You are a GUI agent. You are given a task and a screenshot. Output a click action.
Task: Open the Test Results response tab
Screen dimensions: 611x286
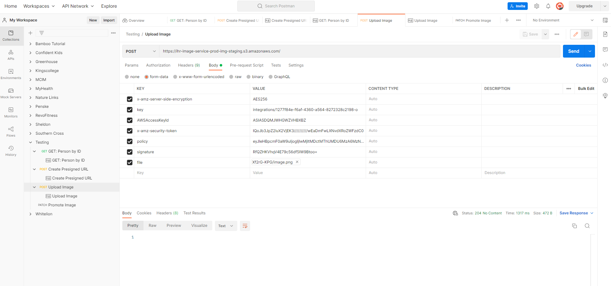tap(194, 213)
